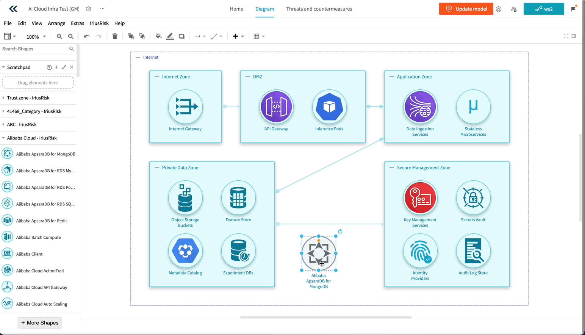Open the File menu
Image resolution: width=585 pixels, height=335 pixels.
click(x=8, y=23)
